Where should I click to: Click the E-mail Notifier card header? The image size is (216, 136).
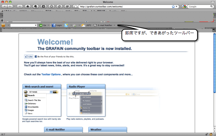coord(63,130)
